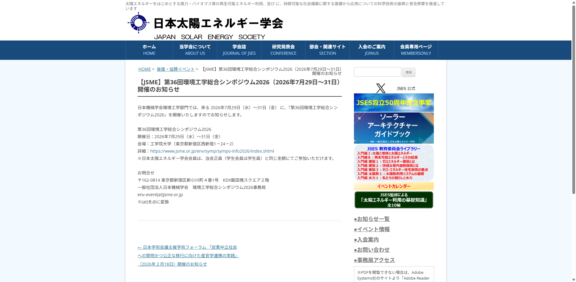The width and height of the screenshot is (576, 282).
Task: Open the ●イベント情報 sidebar link
Action: point(372,229)
